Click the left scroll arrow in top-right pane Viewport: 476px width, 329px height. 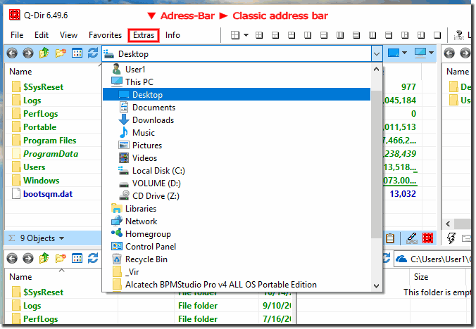448,224
